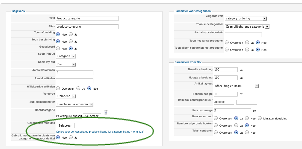Click the trash icon beside Hoofdcategorie
Viewport: 302px width, 149px height.
(106, 112)
